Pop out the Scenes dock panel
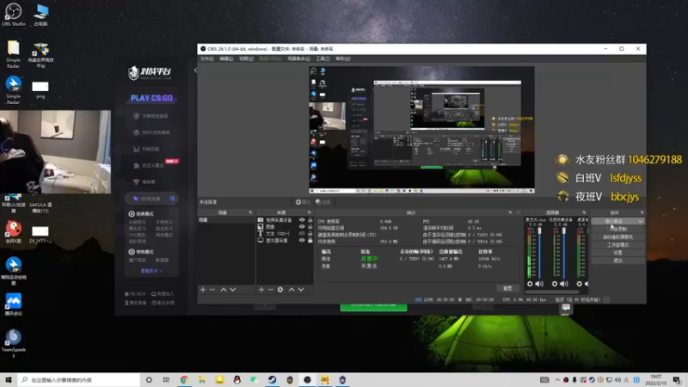 click(250, 212)
